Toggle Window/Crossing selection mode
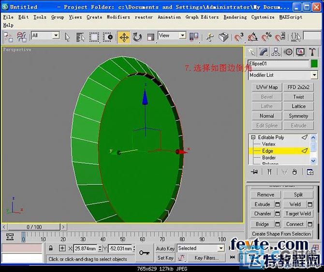This screenshot has width=324, height=272. [108, 37]
